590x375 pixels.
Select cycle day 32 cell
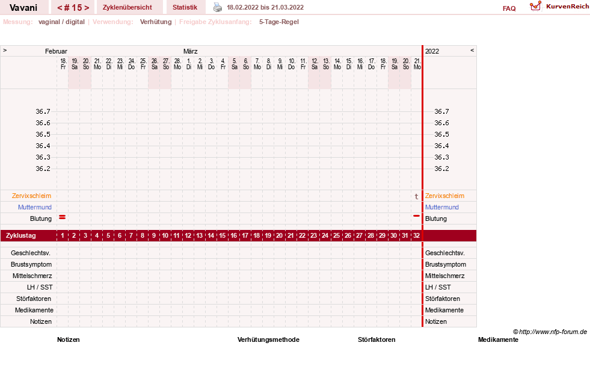tap(416, 236)
